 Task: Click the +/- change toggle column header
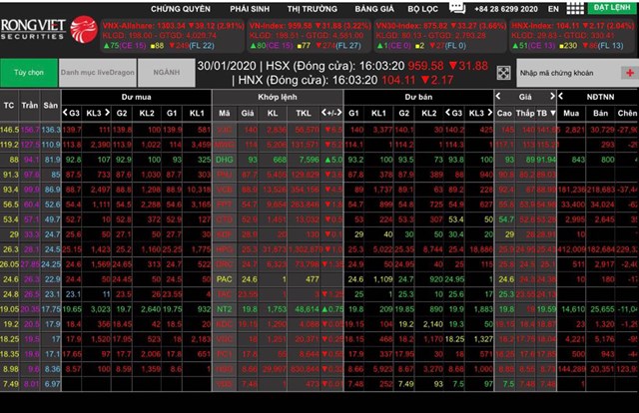click(332, 114)
